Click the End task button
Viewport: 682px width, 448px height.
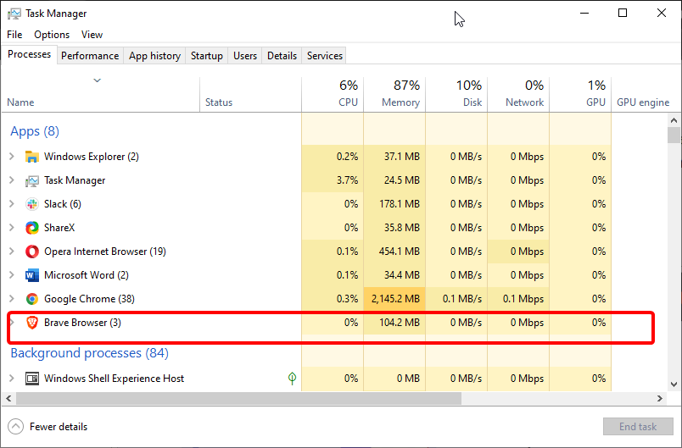(638, 427)
